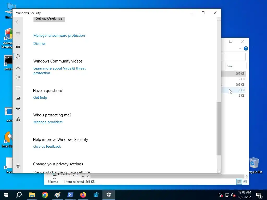Click the muted volume tray icon
The height and width of the screenshot is (200, 267).
[233, 195]
